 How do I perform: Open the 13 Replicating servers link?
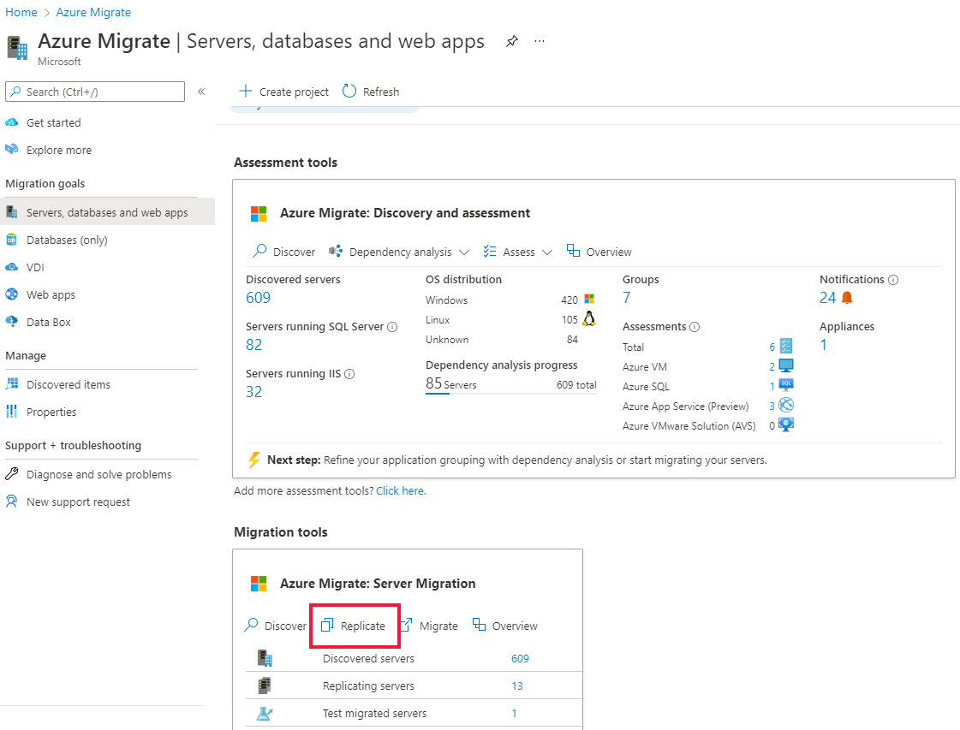coord(517,685)
